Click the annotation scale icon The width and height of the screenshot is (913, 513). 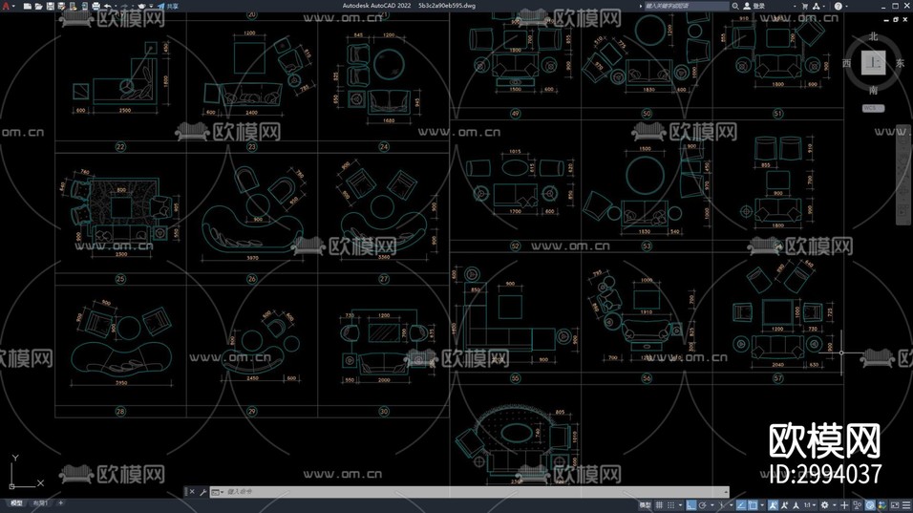796,504
